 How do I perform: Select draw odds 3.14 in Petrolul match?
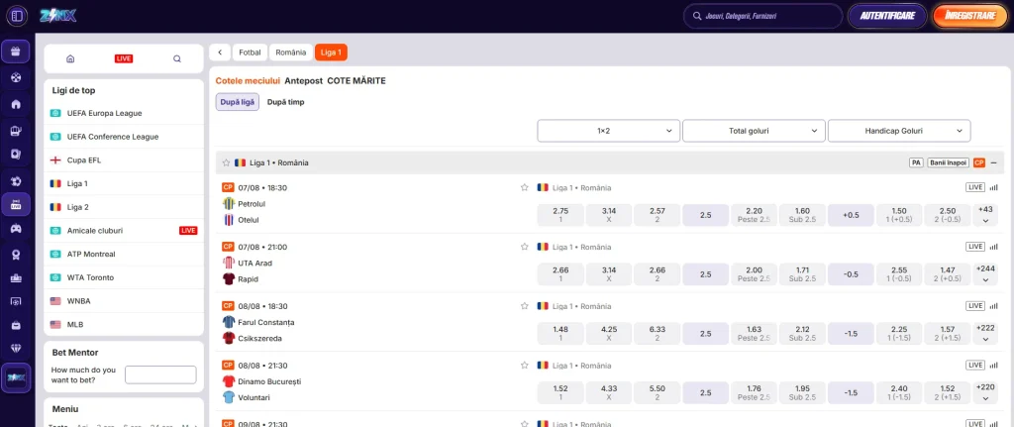(609, 215)
